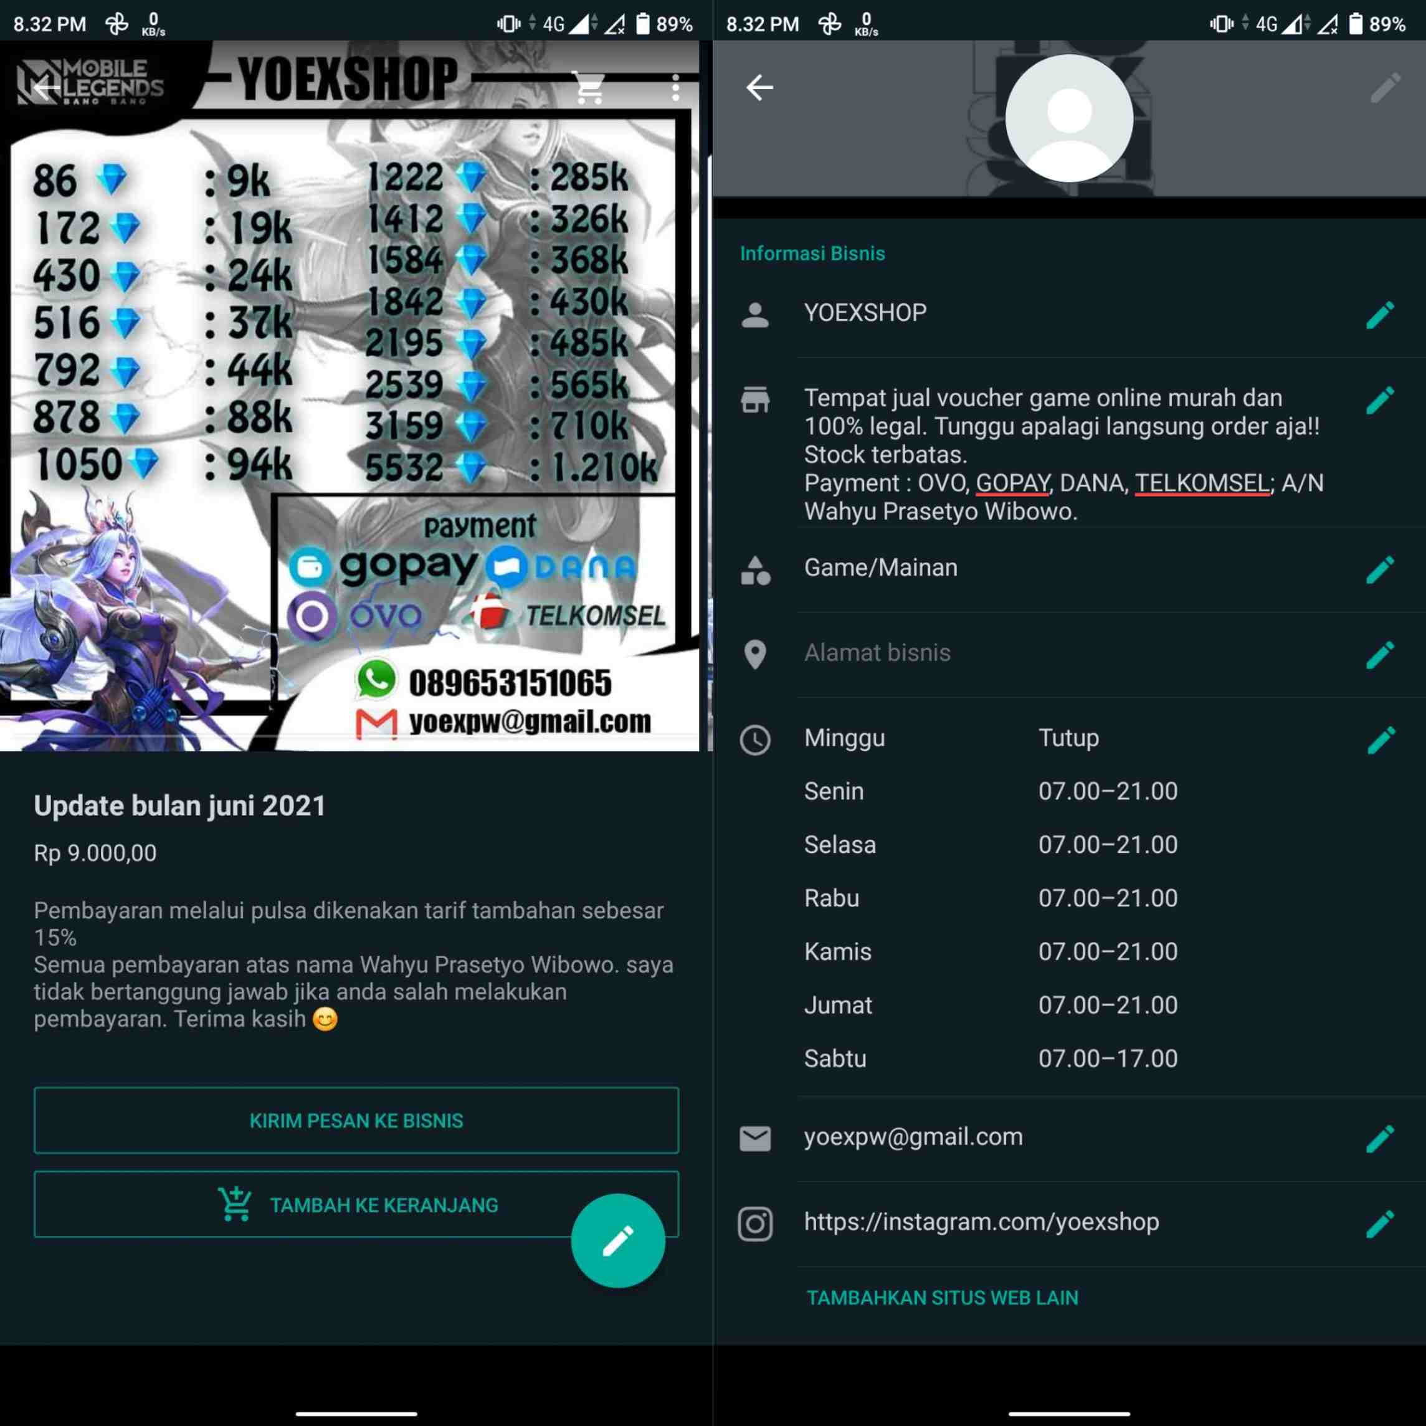
Task: Tap Tambah ke Keranjang button
Action: tap(356, 1204)
